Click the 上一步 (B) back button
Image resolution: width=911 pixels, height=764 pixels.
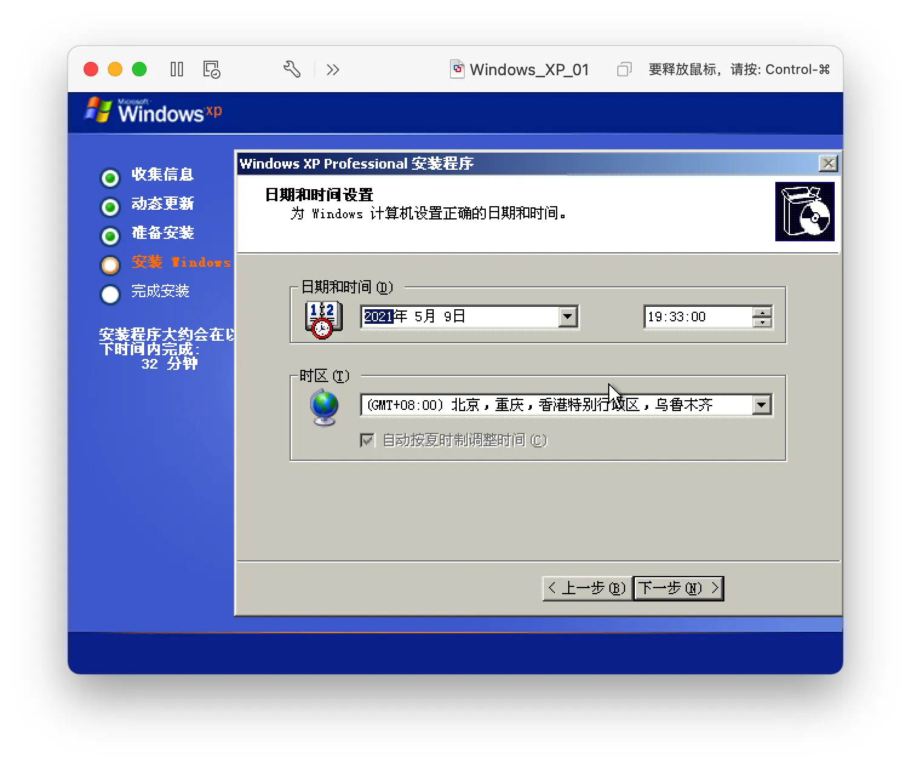[588, 588]
